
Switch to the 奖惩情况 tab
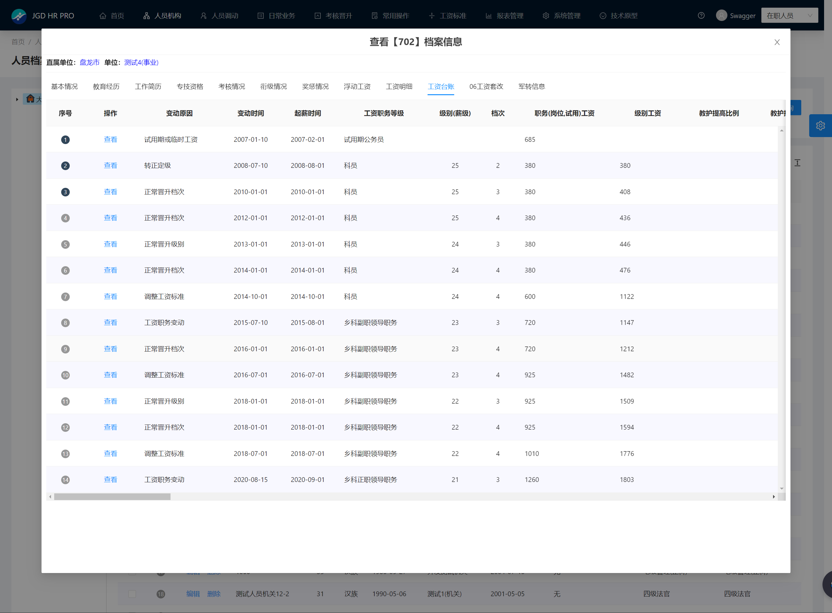click(315, 86)
